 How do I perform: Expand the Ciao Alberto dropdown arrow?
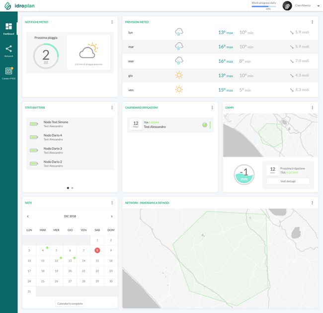[318, 6]
